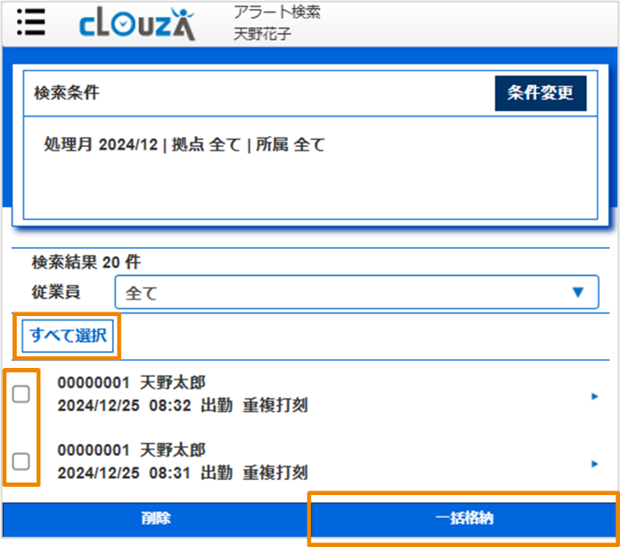Check the box for 08:31 出勤 record
The height and width of the screenshot is (547, 620).
coord(22,461)
